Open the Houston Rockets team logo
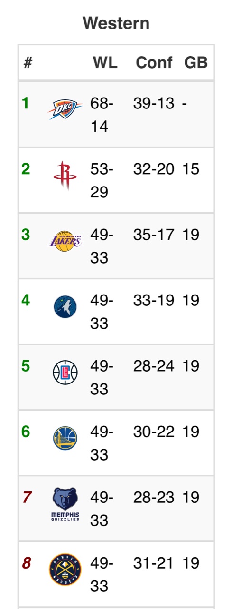Screen dimensions: 232x609 (65, 175)
